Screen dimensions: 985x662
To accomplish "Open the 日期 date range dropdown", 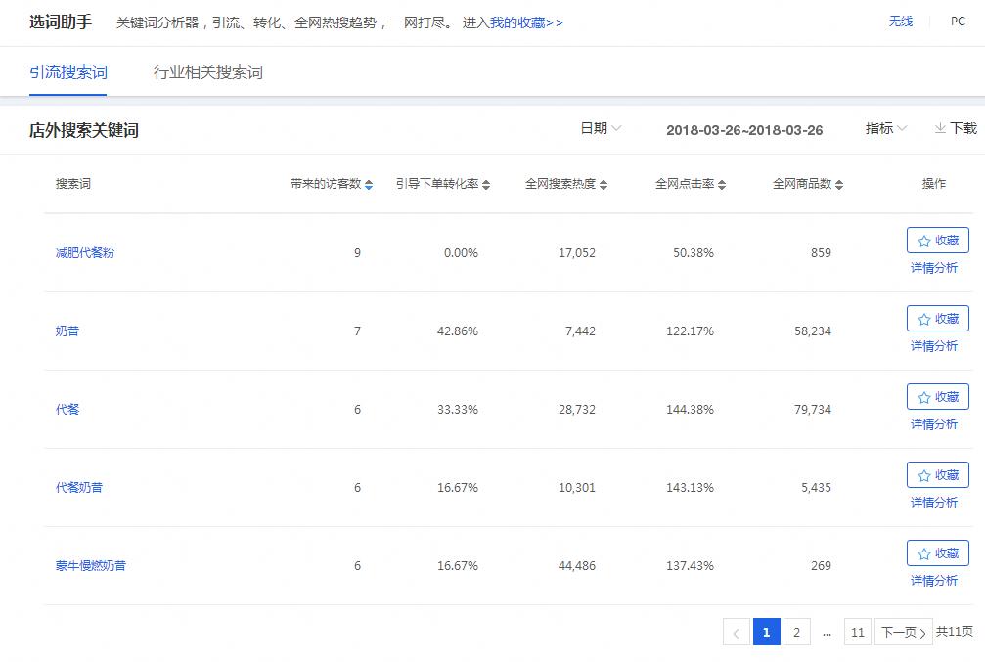I will (602, 128).
